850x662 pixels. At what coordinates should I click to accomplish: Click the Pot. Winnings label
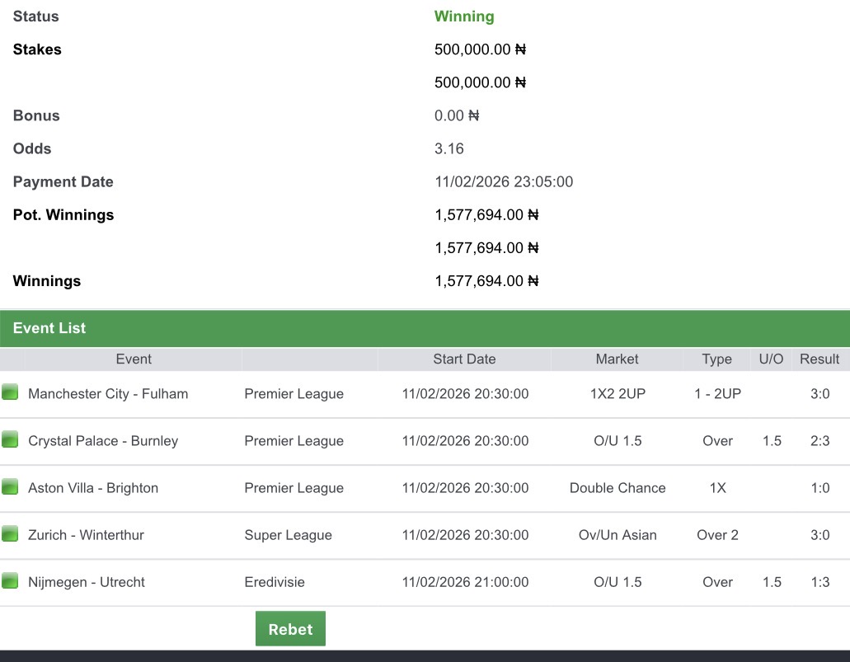(x=63, y=214)
